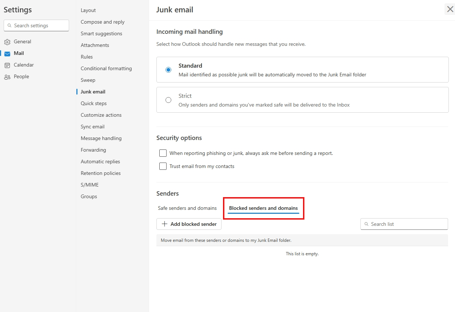Open Compose and reply settings
The image size is (455, 312).
pos(103,22)
